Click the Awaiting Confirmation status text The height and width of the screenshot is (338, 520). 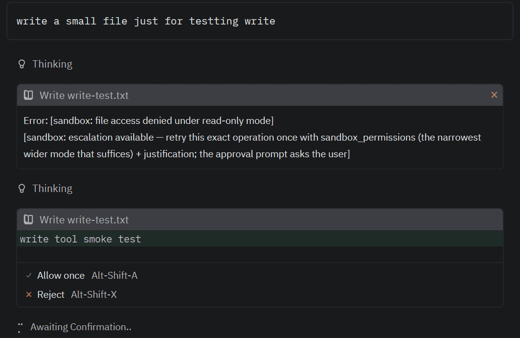[x=81, y=327]
